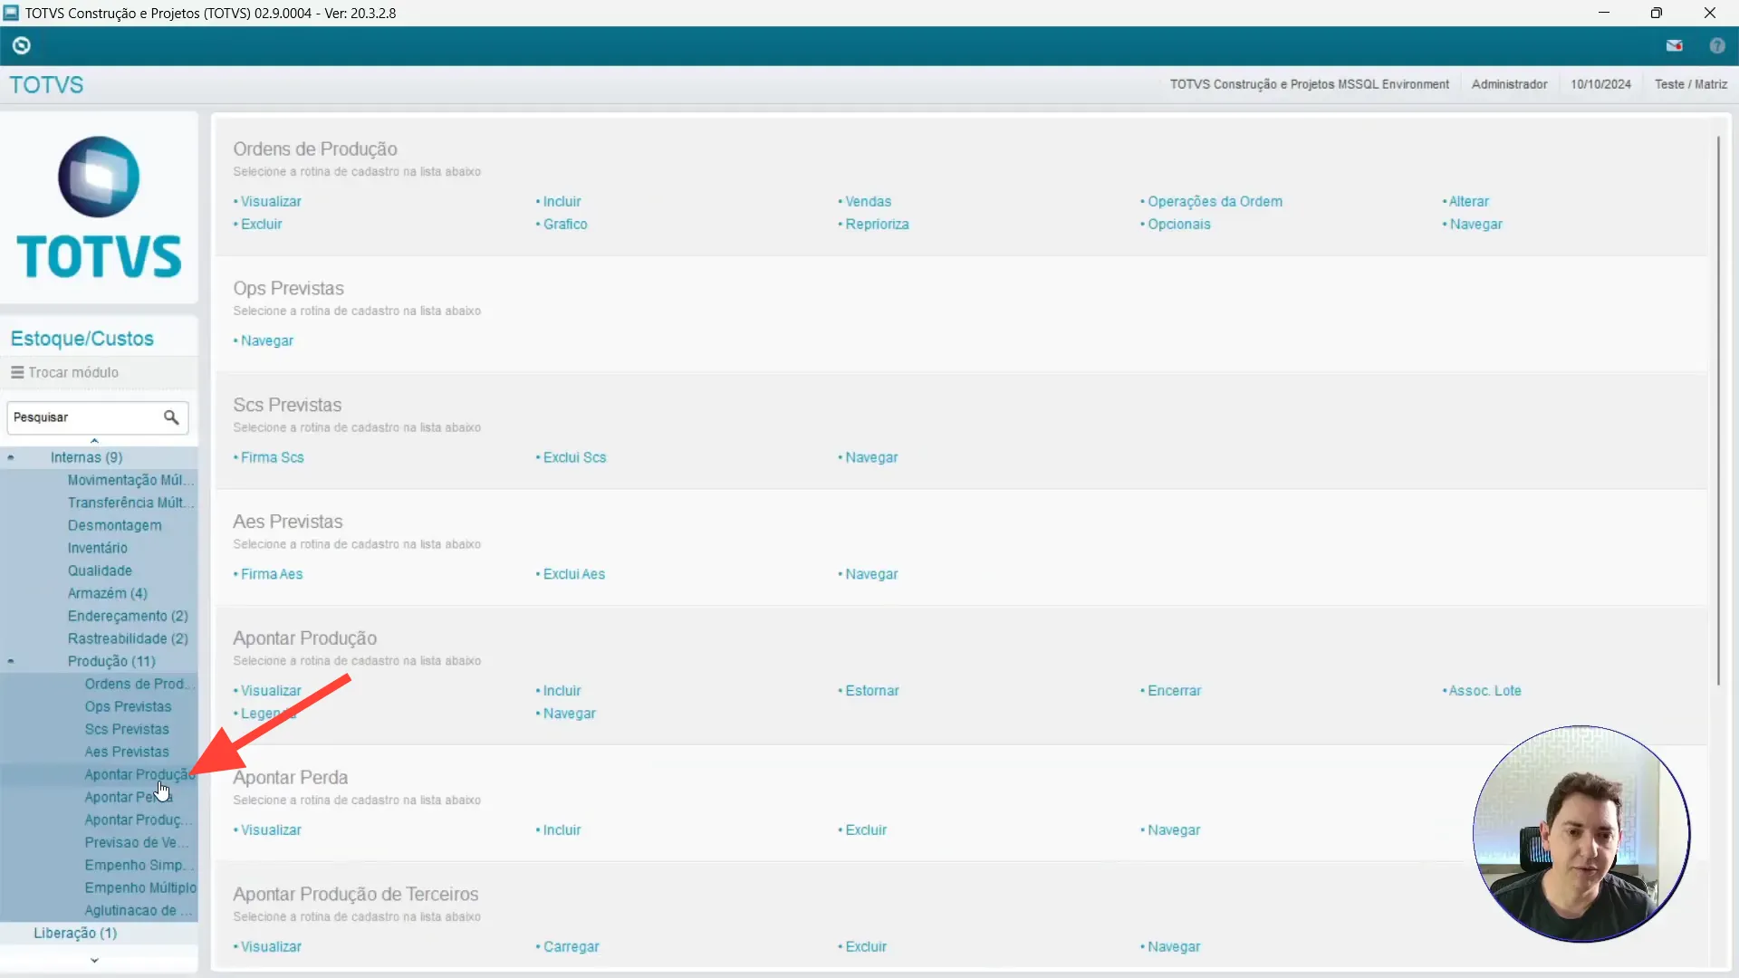Open Movimentação Múl... menu item
Image resolution: width=1739 pixels, height=978 pixels.
(x=130, y=480)
